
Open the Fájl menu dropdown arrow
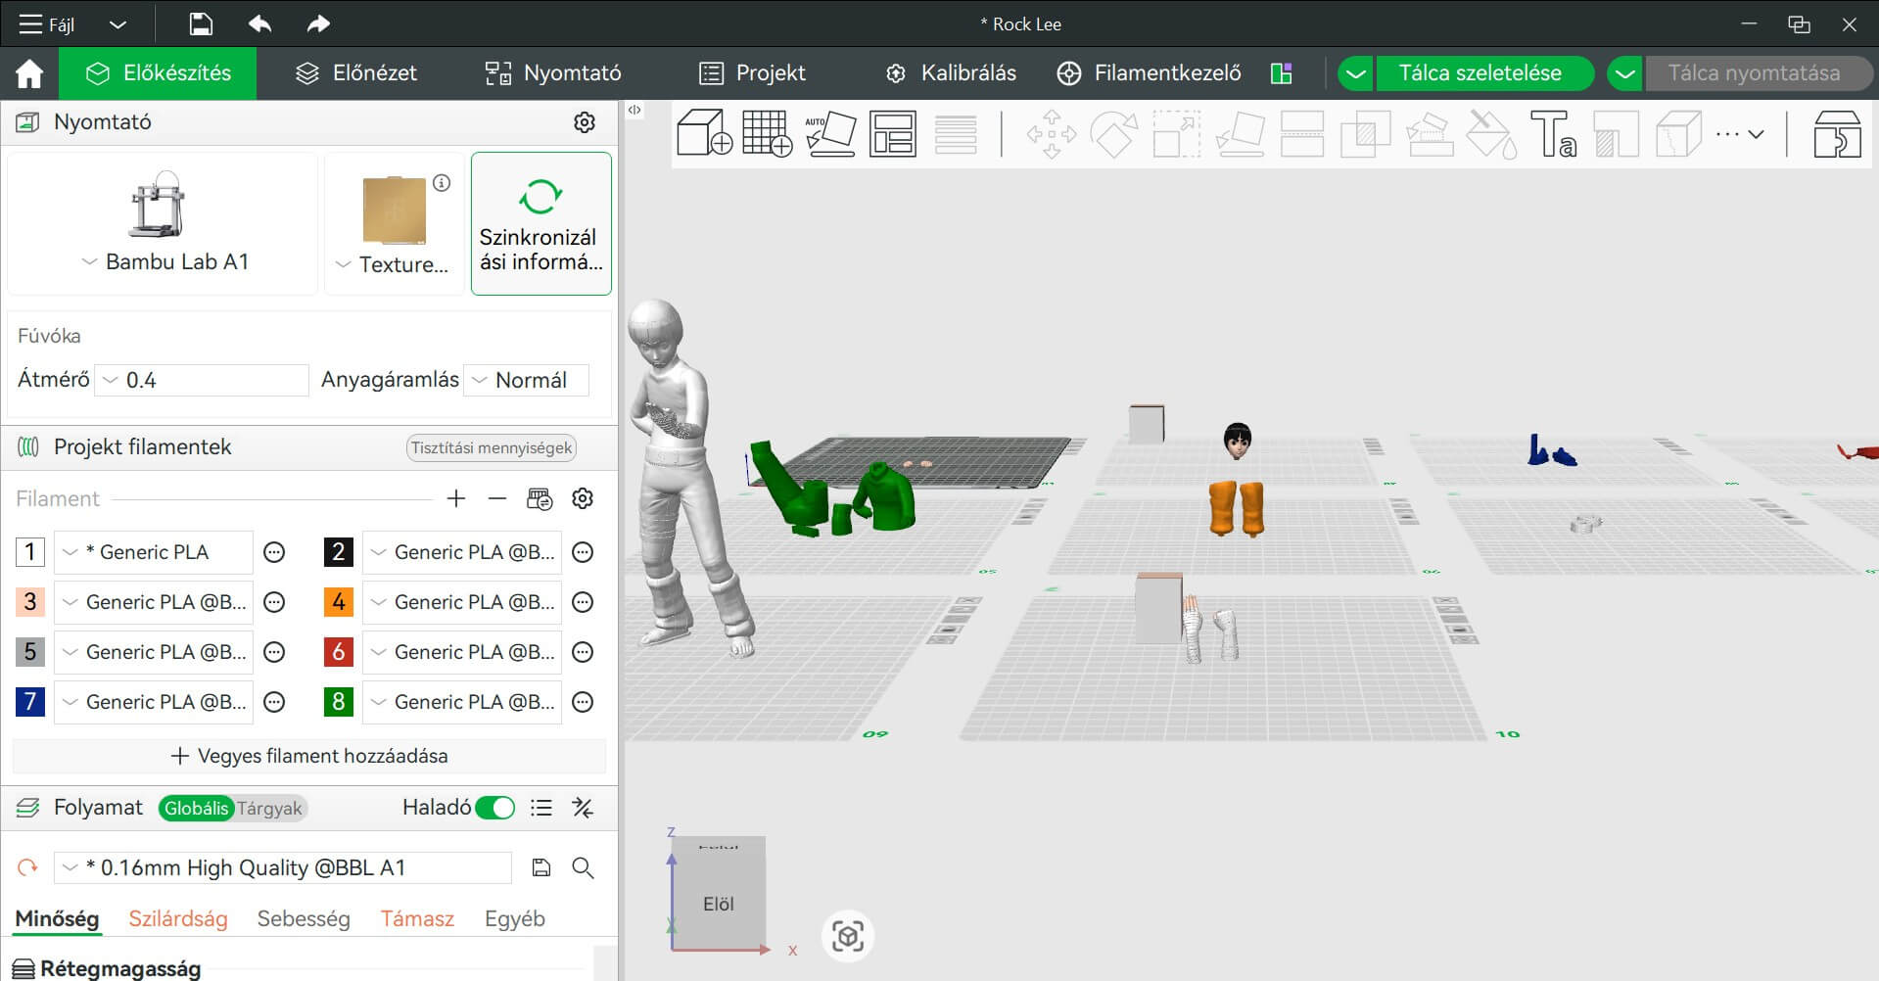(117, 24)
